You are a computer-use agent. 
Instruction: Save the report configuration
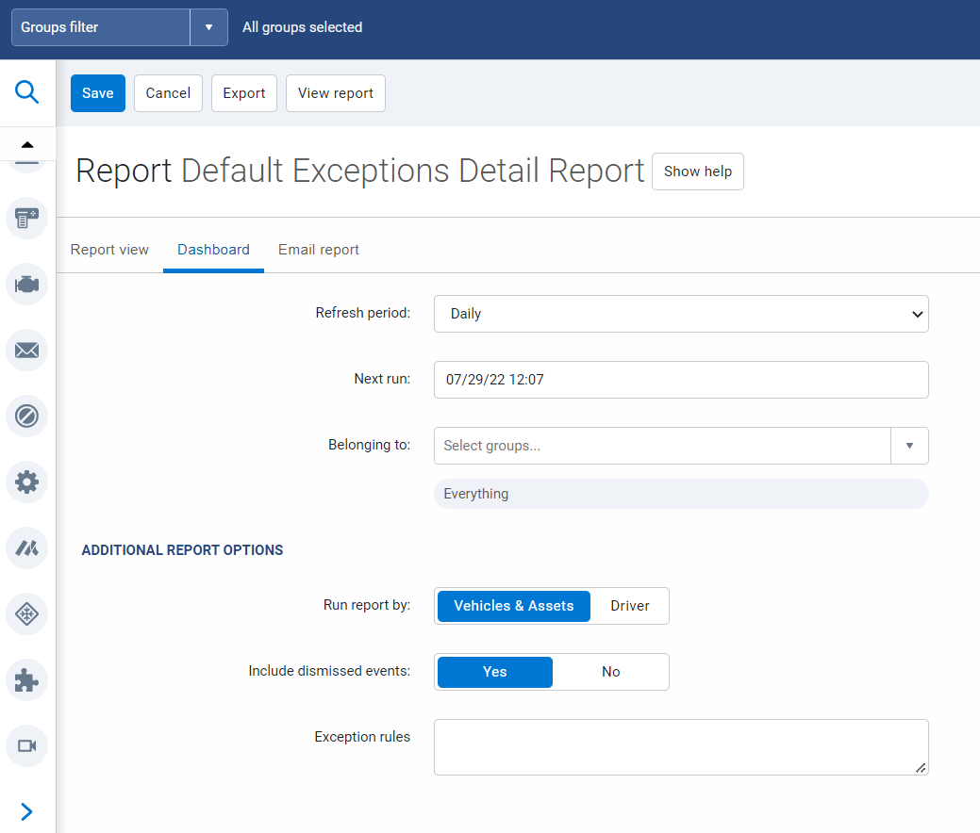(97, 92)
